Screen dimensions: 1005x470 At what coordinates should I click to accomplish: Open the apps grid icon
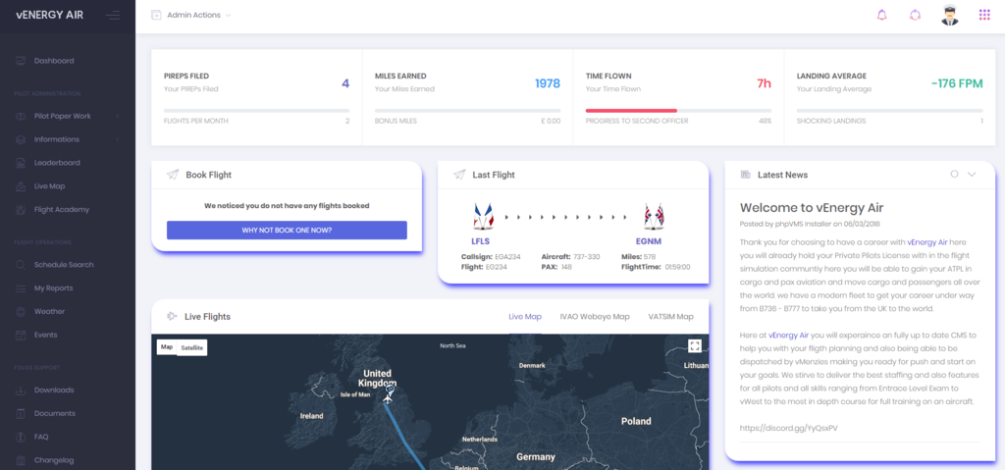[x=984, y=15]
